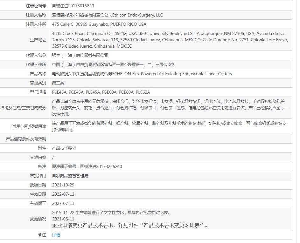Select attachment value 产品技术要求
The height and width of the screenshot is (243, 300).
64,148
